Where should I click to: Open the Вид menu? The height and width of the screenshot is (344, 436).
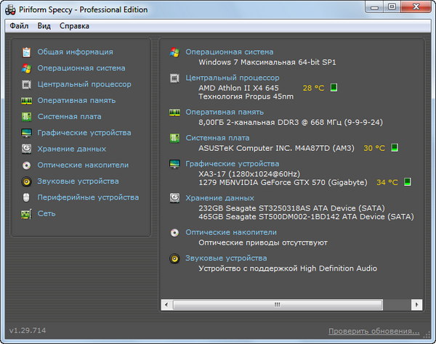44,26
